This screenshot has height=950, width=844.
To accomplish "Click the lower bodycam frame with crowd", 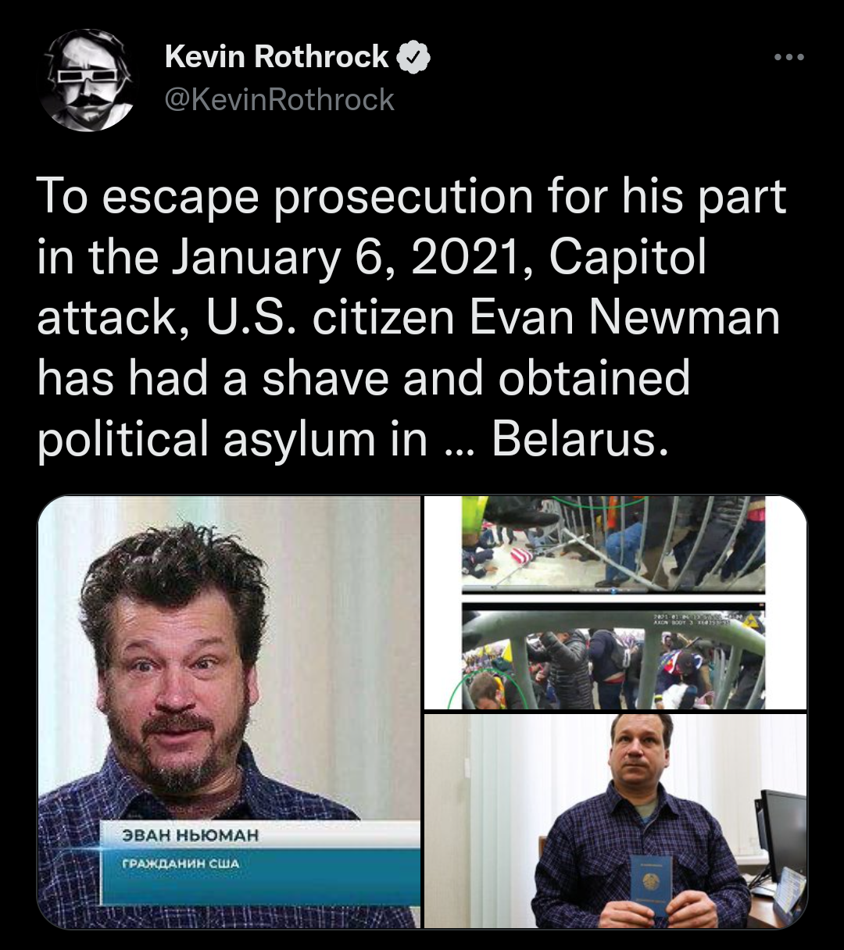I will click(x=613, y=655).
